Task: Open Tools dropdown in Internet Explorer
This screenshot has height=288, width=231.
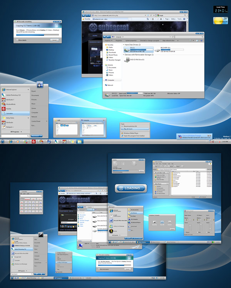Action: pos(180,19)
